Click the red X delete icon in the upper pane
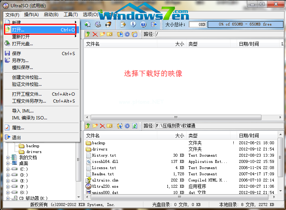 (x=95, y=34)
